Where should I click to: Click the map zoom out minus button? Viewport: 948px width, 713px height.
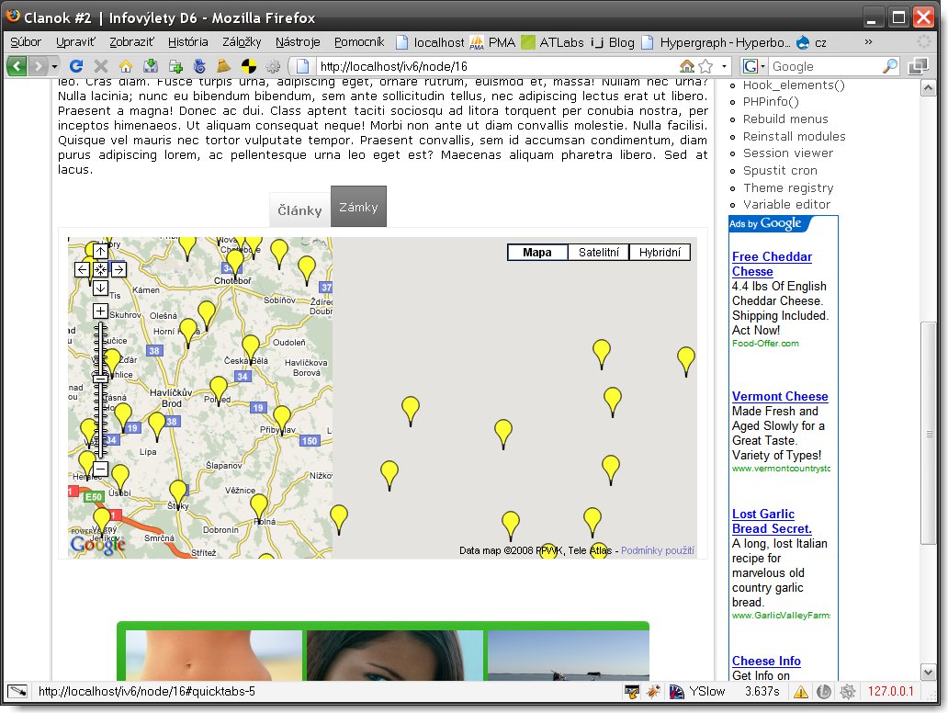coord(100,470)
